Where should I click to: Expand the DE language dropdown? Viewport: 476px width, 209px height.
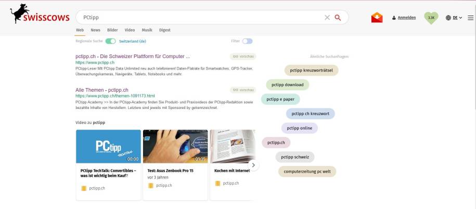click(457, 18)
